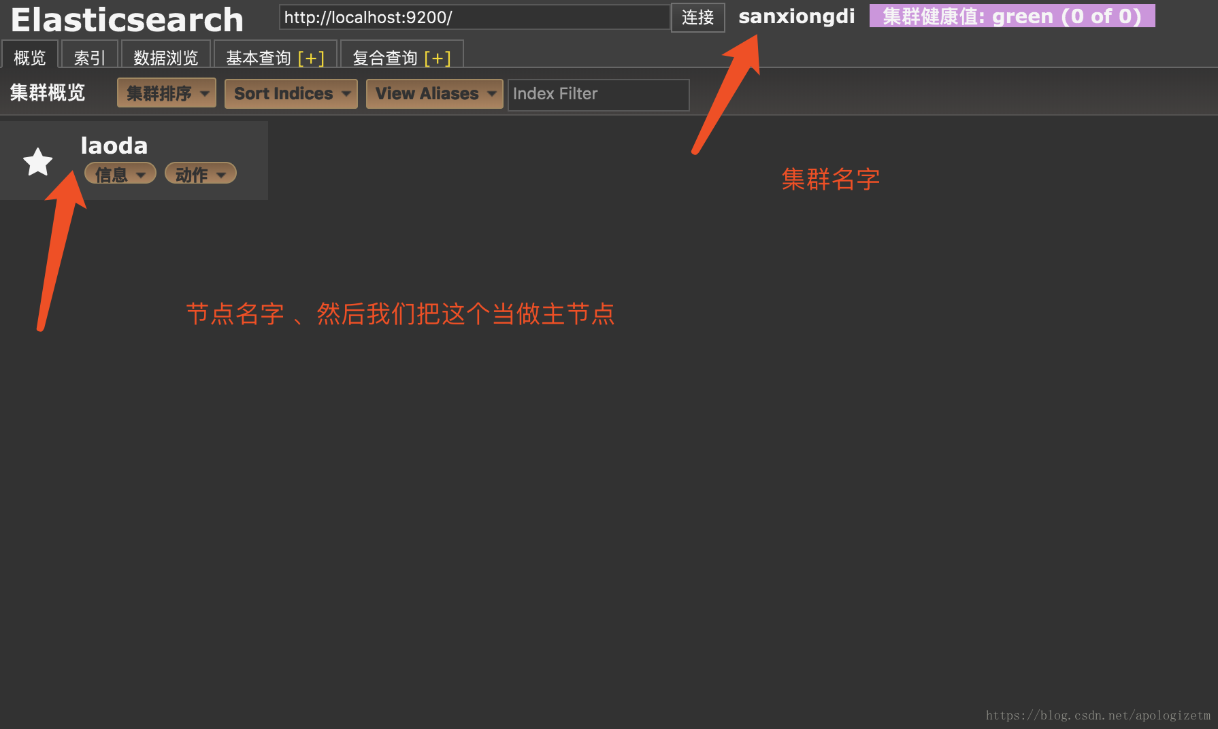Open the 概览 tab

[30, 56]
